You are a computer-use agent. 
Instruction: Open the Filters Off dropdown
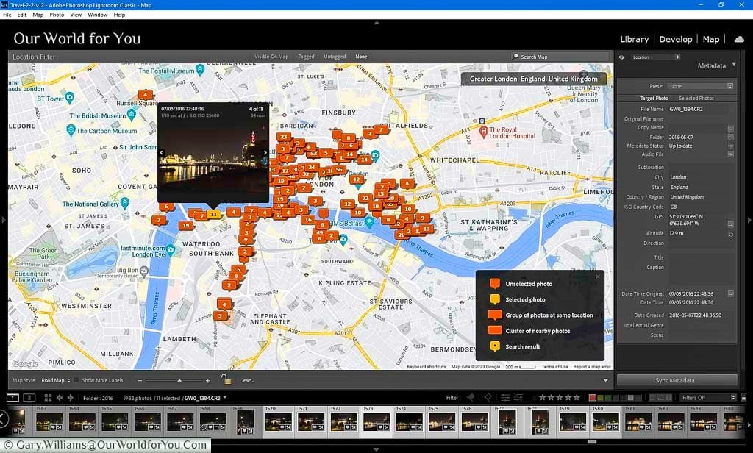(x=709, y=398)
